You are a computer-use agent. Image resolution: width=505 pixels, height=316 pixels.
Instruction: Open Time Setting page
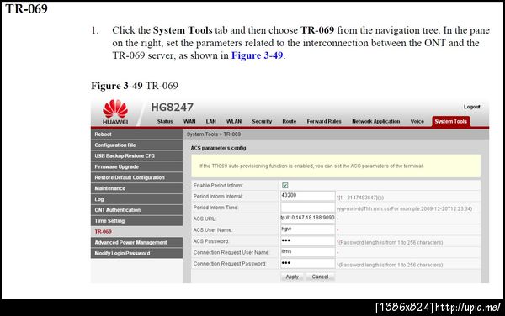pos(136,221)
